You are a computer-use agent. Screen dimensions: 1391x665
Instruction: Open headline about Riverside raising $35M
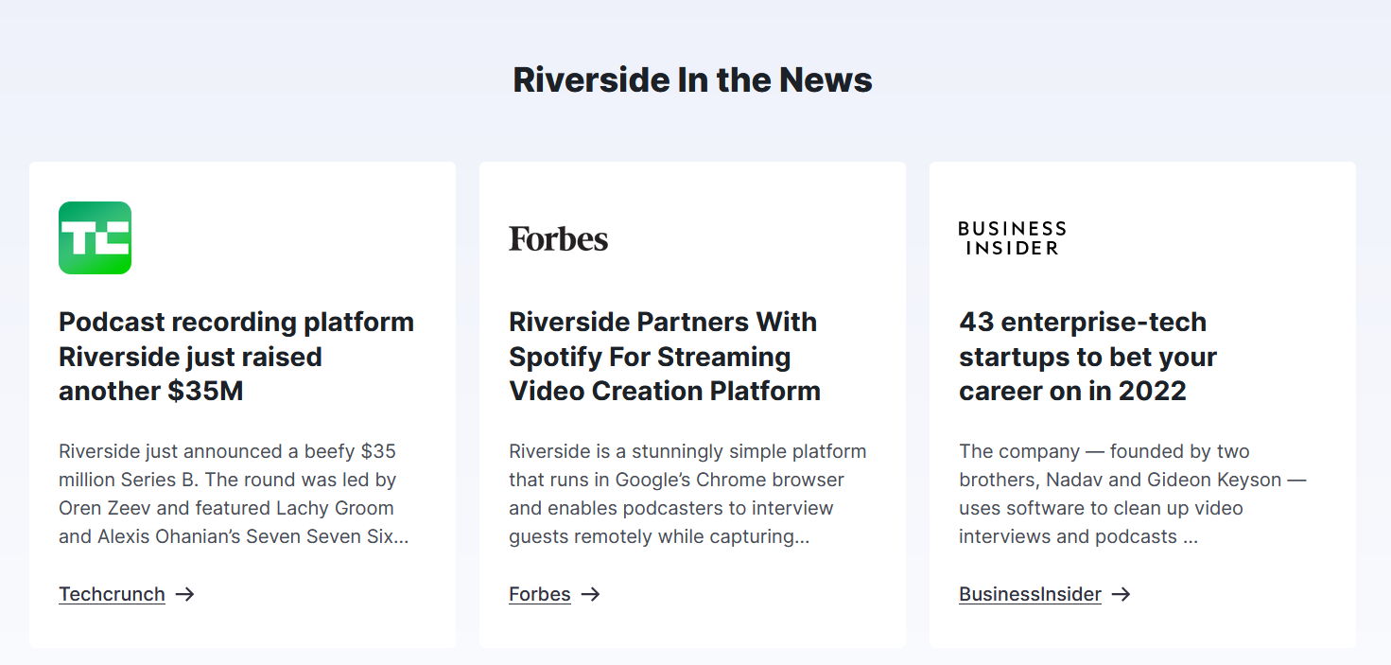236,357
